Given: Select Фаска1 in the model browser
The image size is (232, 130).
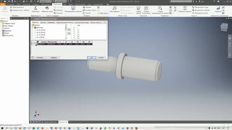Looking at the screenshot, I should pos(6,33).
